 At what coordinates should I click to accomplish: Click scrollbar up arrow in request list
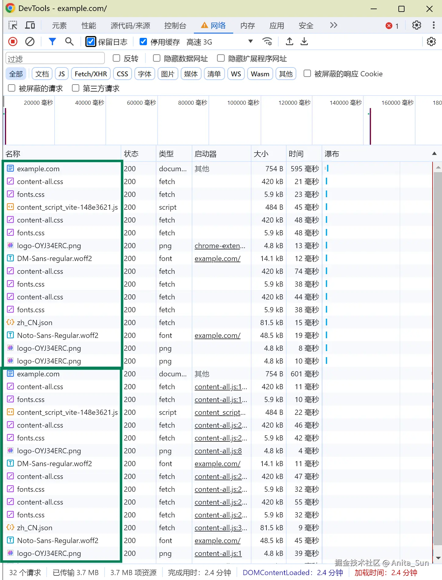pos(438,167)
